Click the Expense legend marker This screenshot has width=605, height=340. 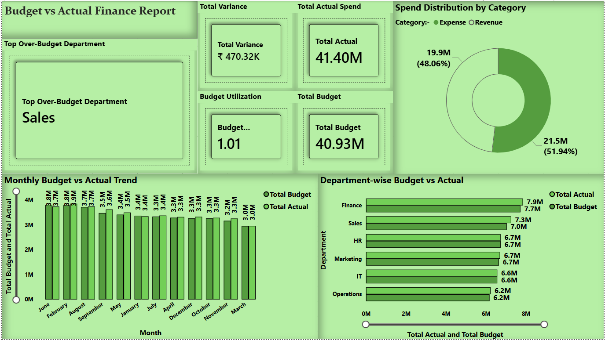click(436, 22)
